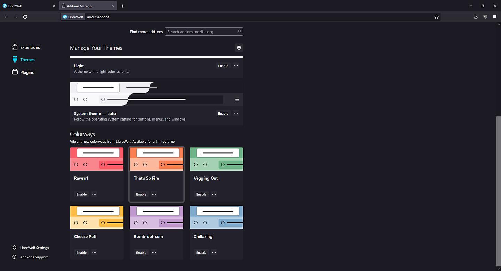
Task: Open more options for Rawrrr!
Action: point(94,194)
